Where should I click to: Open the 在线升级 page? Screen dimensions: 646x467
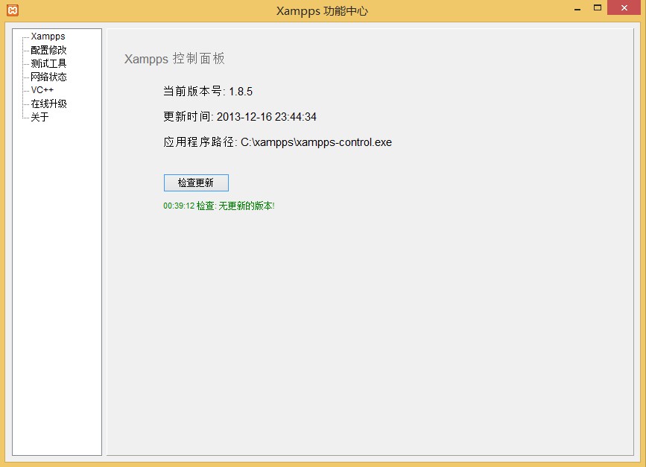point(48,104)
